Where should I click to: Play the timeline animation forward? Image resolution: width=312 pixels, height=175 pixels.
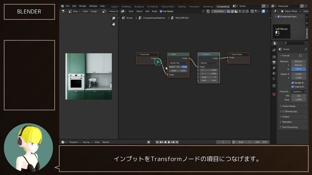[x=169, y=142]
